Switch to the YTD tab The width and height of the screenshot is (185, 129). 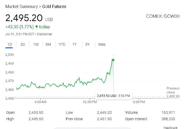pos(62,44)
